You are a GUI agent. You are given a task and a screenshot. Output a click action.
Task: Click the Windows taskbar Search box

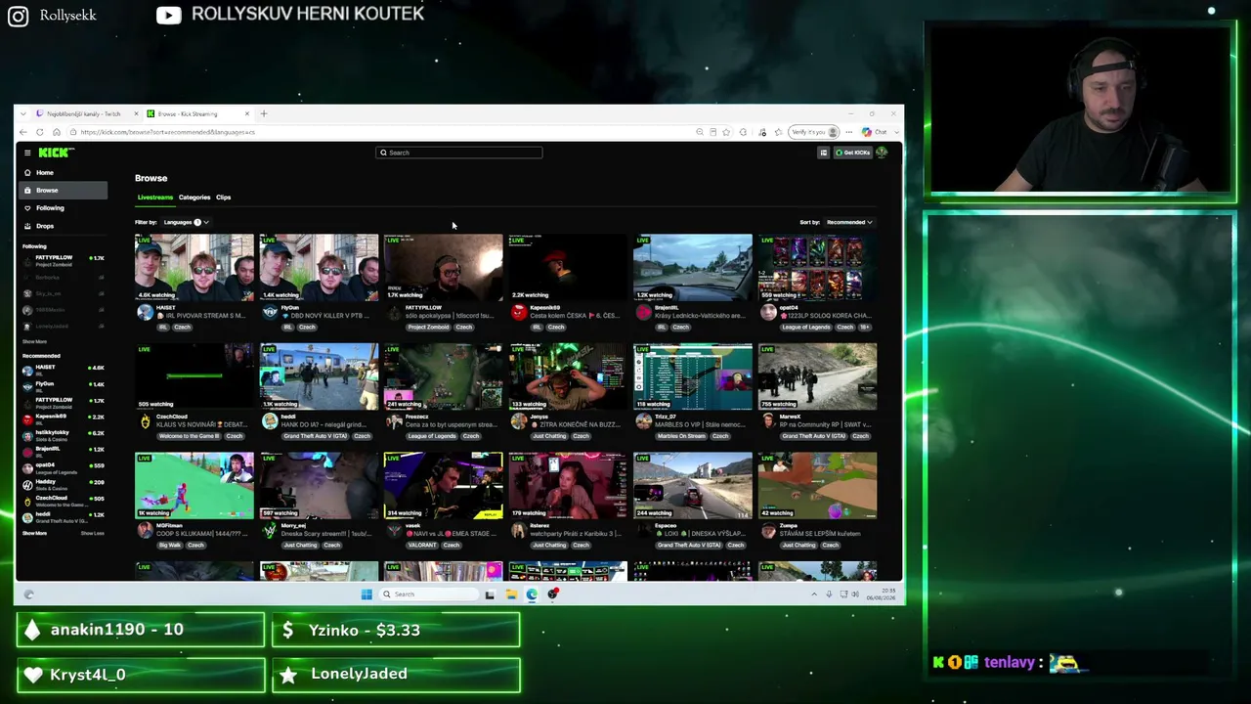(428, 594)
